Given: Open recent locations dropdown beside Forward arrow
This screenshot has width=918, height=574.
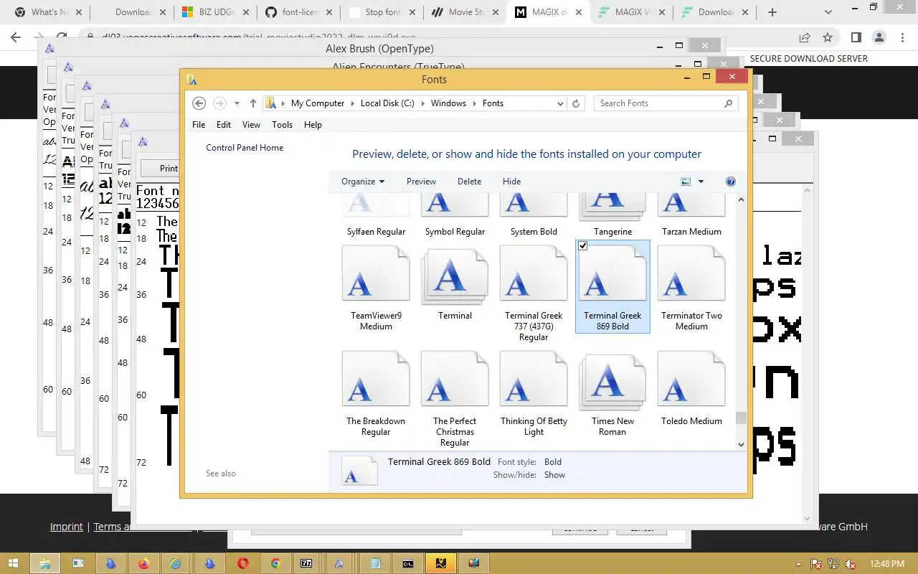Looking at the screenshot, I should 237,103.
